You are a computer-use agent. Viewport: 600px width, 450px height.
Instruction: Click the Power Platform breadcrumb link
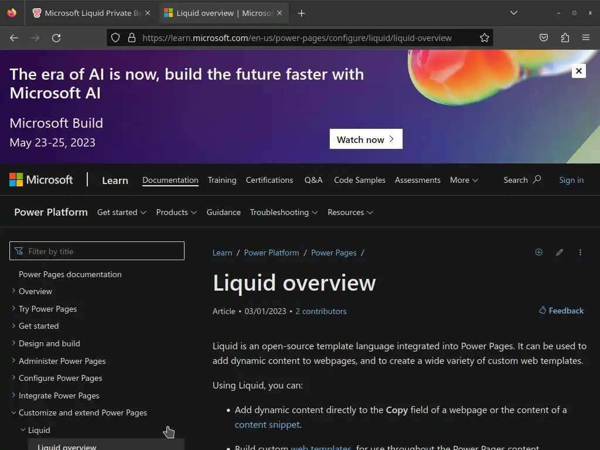point(272,253)
